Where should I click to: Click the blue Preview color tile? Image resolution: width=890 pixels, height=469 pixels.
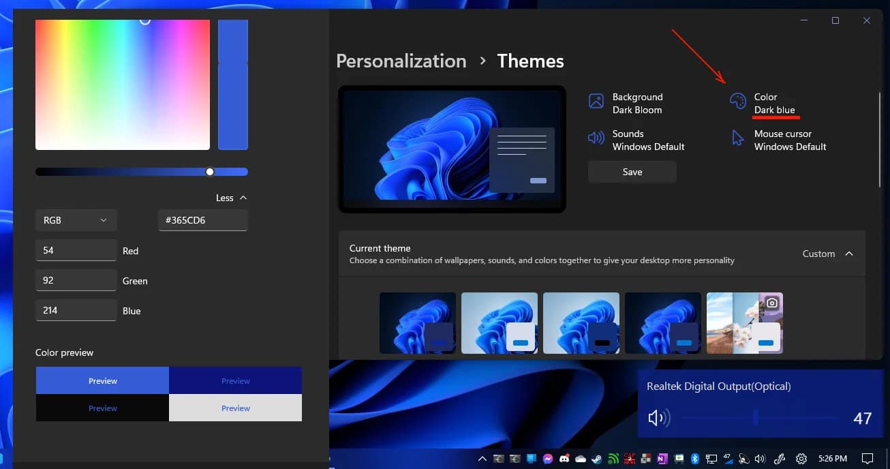coord(102,380)
